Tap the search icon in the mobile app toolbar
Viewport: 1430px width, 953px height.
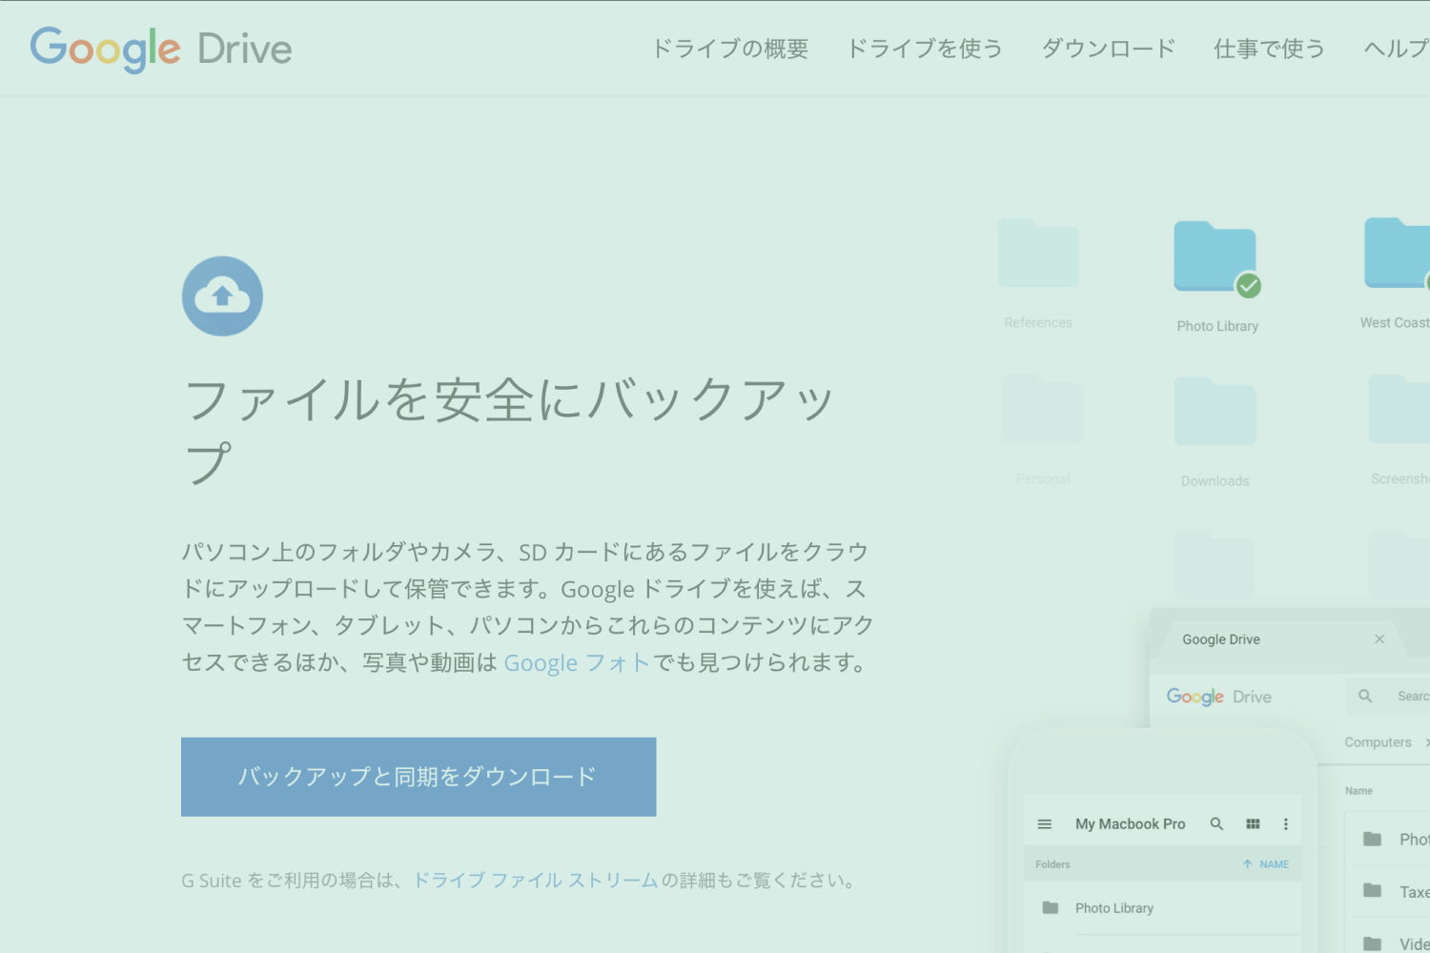(x=1217, y=822)
